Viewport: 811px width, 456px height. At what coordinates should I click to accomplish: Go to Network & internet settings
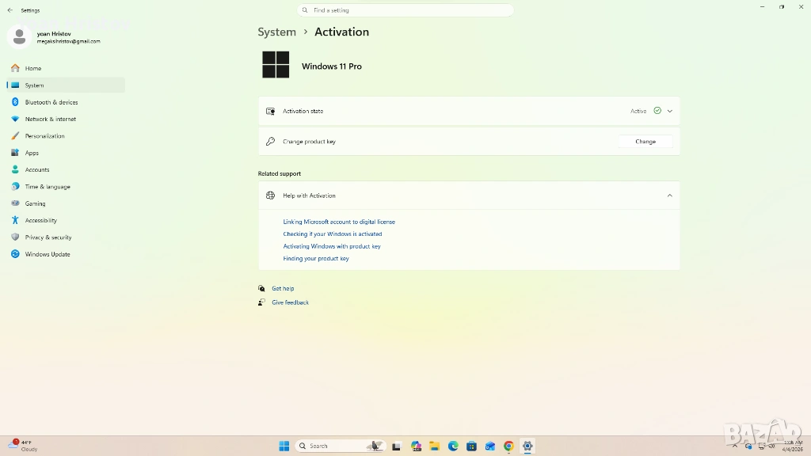pyautogui.click(x=51, y=119)
